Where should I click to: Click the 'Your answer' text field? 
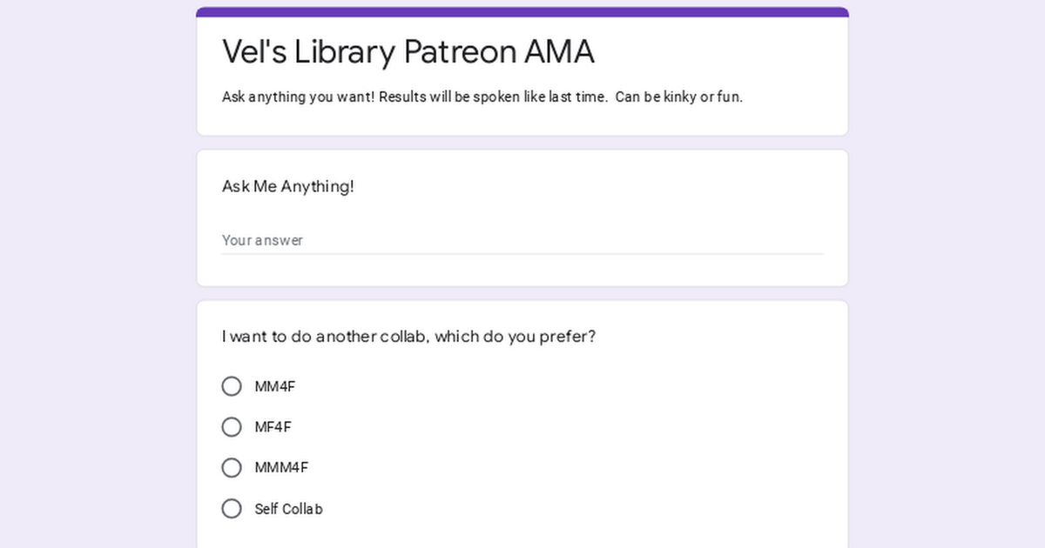[522, 240]
